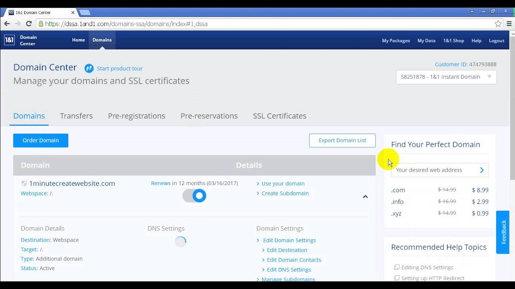Open the SSL Certificates tab

(280, 116)
